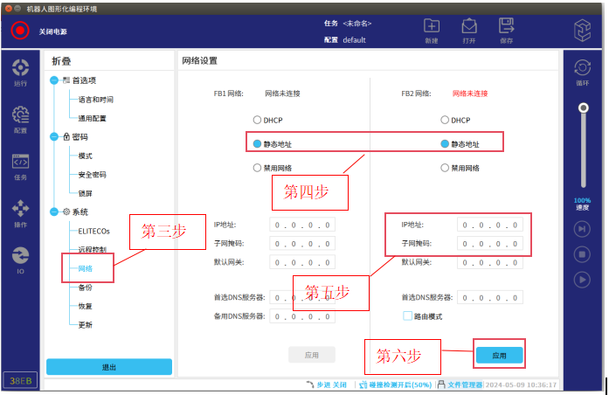Click the blue 应用 button for FB2

(499, 355)
